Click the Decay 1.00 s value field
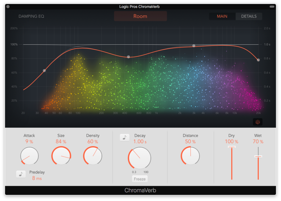 coord(140,142)
